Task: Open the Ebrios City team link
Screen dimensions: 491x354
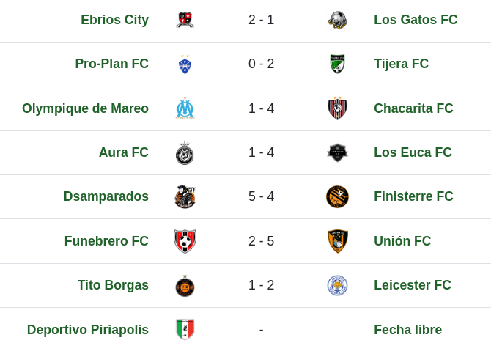Action: (x=114, y=20)
